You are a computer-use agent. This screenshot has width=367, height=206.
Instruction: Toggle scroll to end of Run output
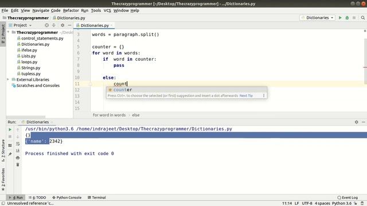[x=18, y=150]
